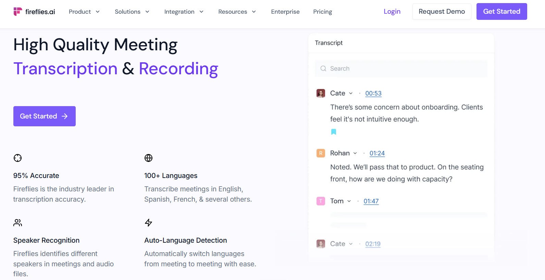Click the blue bookmark icon under Cate's message
This screenshot has width=545, height=280.
click(x=334, y=132)
